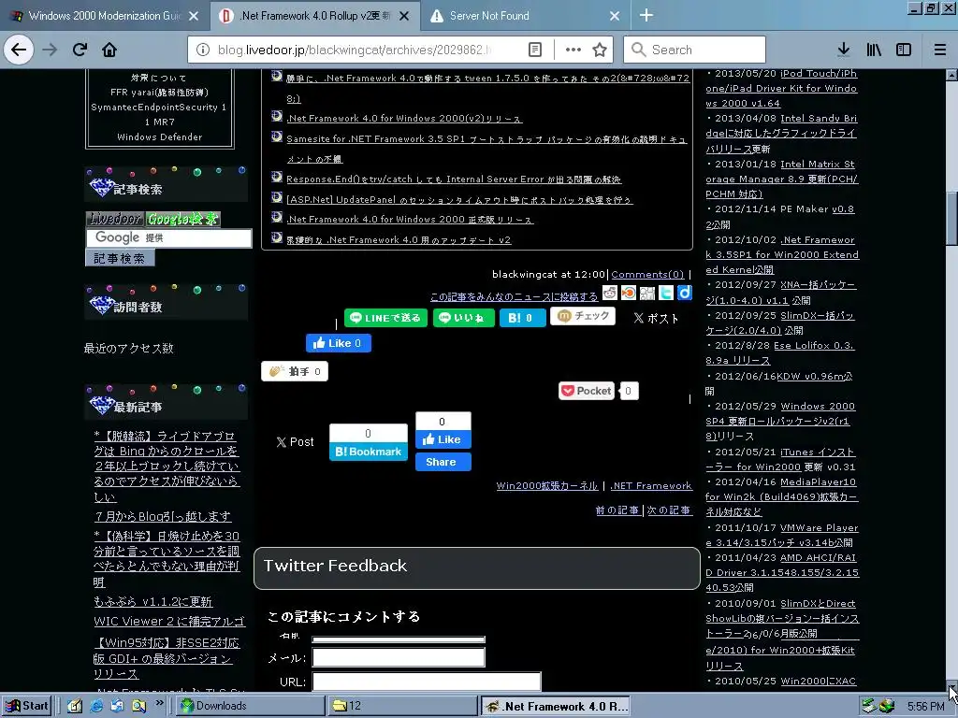Image resolution: width=958 pixels, height=718 pixels.
Task: Open the Comments(0) link
Action: [x=647, y=275]
